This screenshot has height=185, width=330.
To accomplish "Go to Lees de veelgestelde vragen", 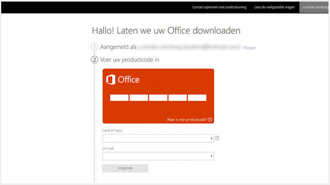I will [274, 7].
